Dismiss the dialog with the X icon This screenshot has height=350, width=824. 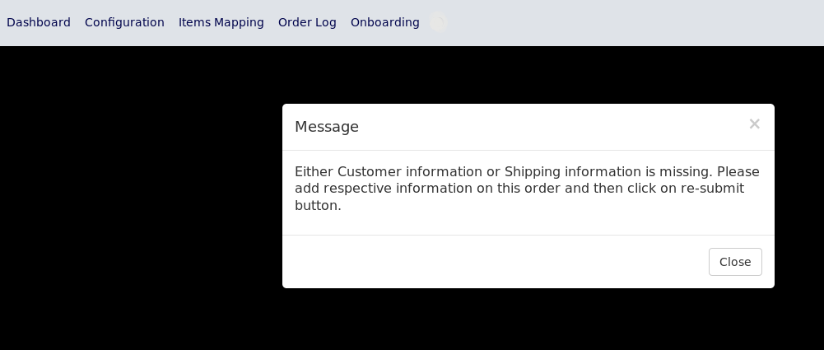click(754, 124)
